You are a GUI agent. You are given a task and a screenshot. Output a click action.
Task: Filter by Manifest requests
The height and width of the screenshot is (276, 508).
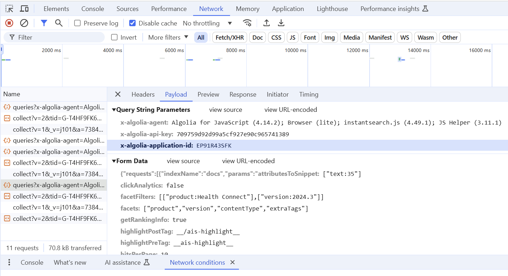pos(380,38)
